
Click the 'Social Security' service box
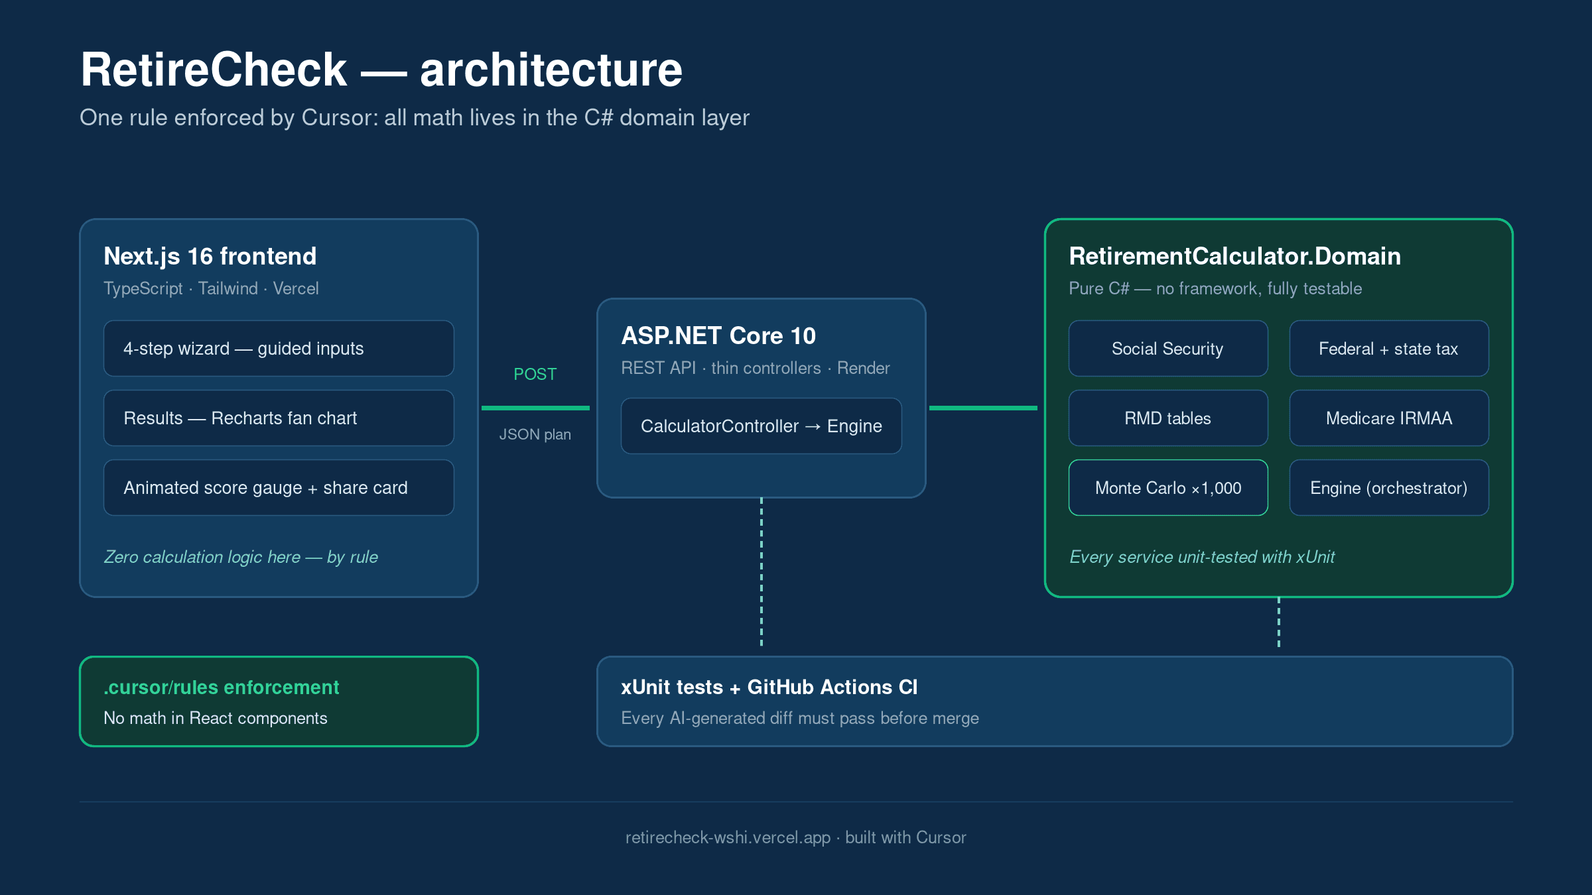coord(1169,349)
